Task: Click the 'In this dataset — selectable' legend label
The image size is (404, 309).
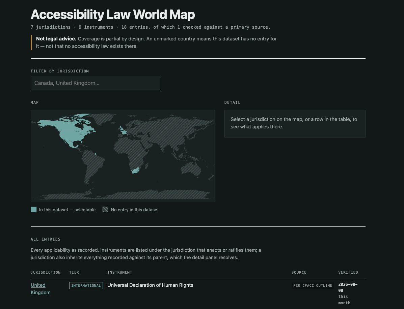Action: [x=67, y=210]
